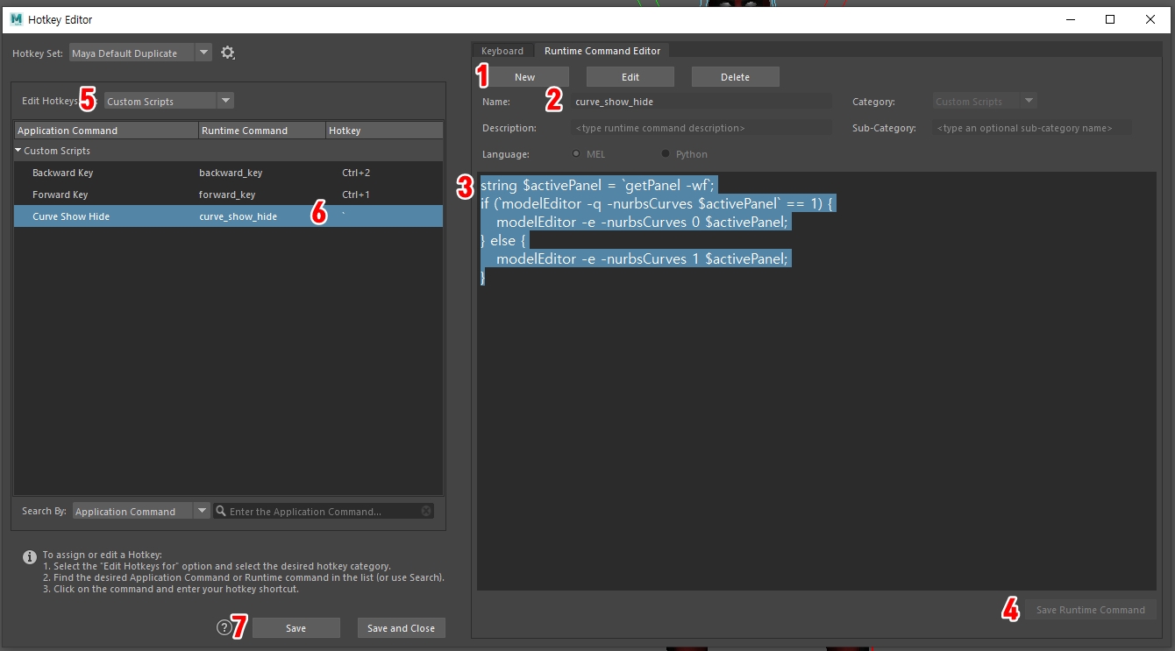Click Save Runtime Command button
Screen dimensions: 1175x651
click(x=1091, y=610)
